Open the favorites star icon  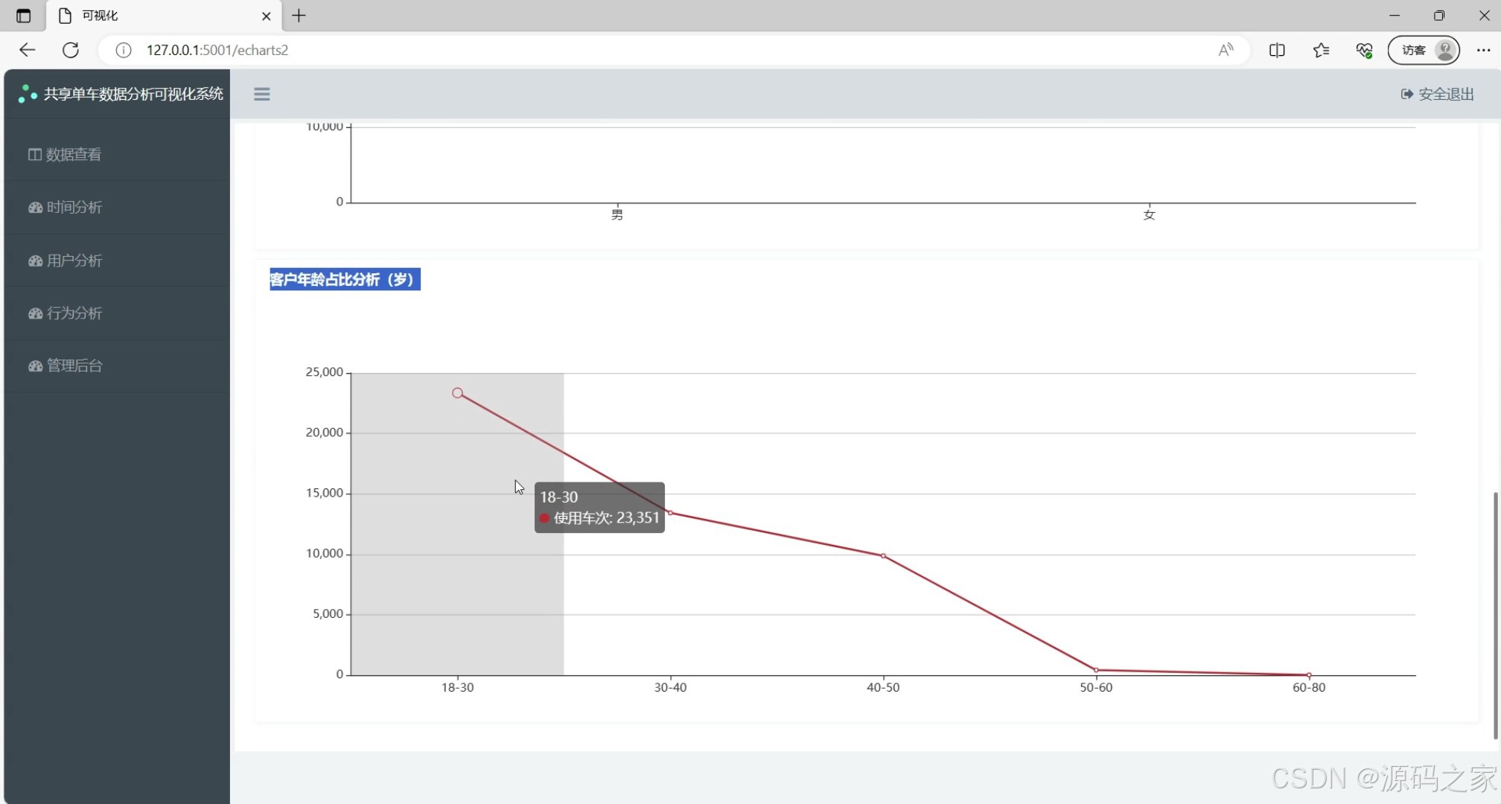coord(1321,50)
